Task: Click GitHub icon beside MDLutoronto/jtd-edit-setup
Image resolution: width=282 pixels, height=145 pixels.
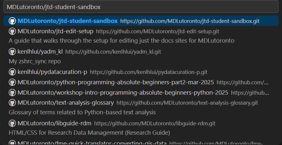Action: tap(12, 31)
